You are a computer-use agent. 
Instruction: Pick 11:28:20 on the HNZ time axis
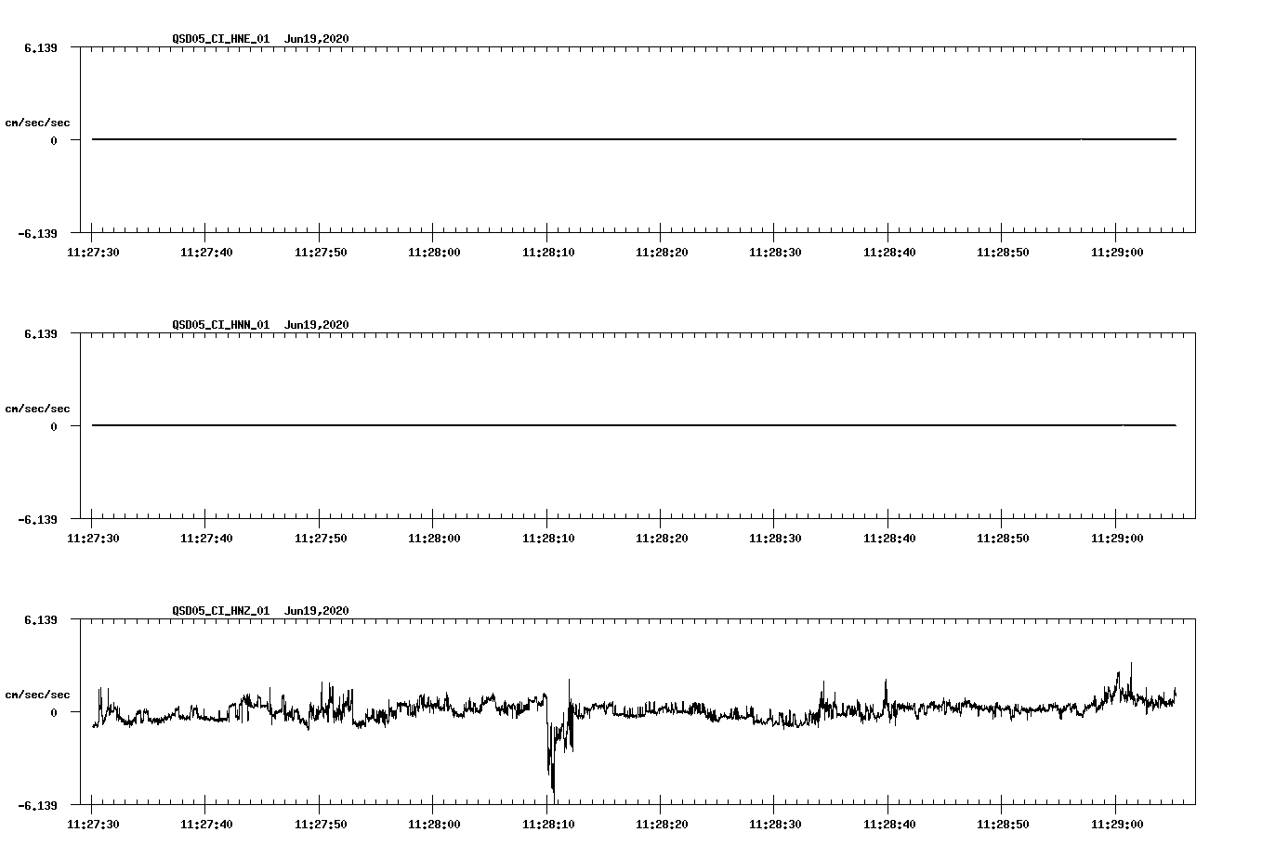click(x=662, y=825)
